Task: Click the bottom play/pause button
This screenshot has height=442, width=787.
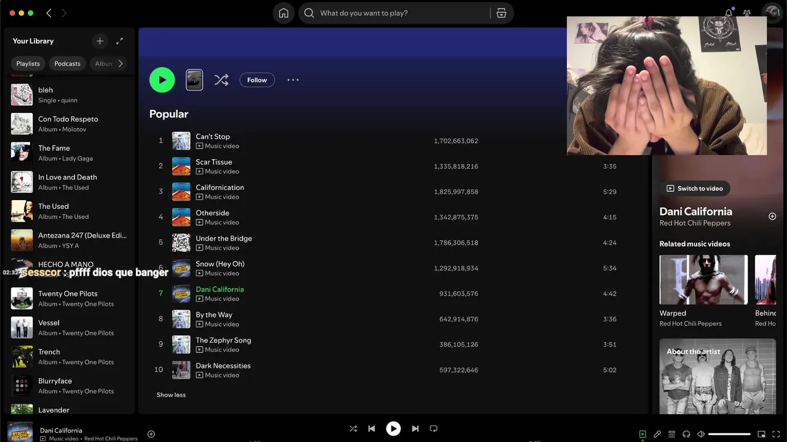Action: pyautogui.click(x=393, y=428)
